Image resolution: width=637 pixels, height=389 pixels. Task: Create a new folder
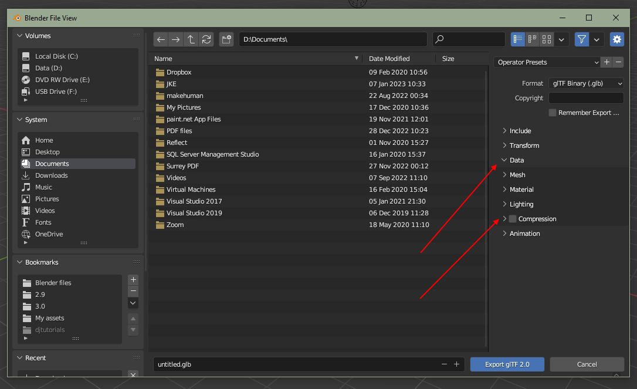pyautogui.click(x=226, y=39)
